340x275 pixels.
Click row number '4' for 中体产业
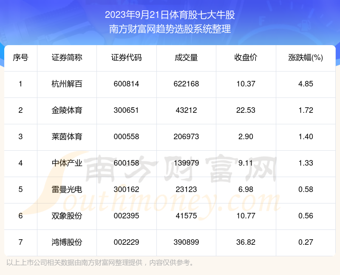click(x=20, y=163)
